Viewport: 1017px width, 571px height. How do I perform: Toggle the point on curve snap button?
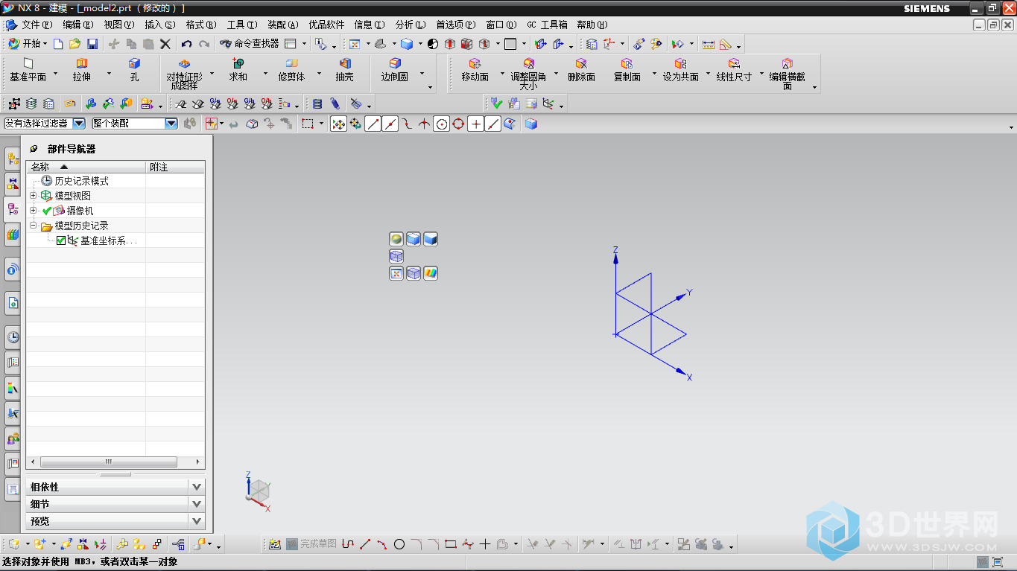(x=492, y=124)
